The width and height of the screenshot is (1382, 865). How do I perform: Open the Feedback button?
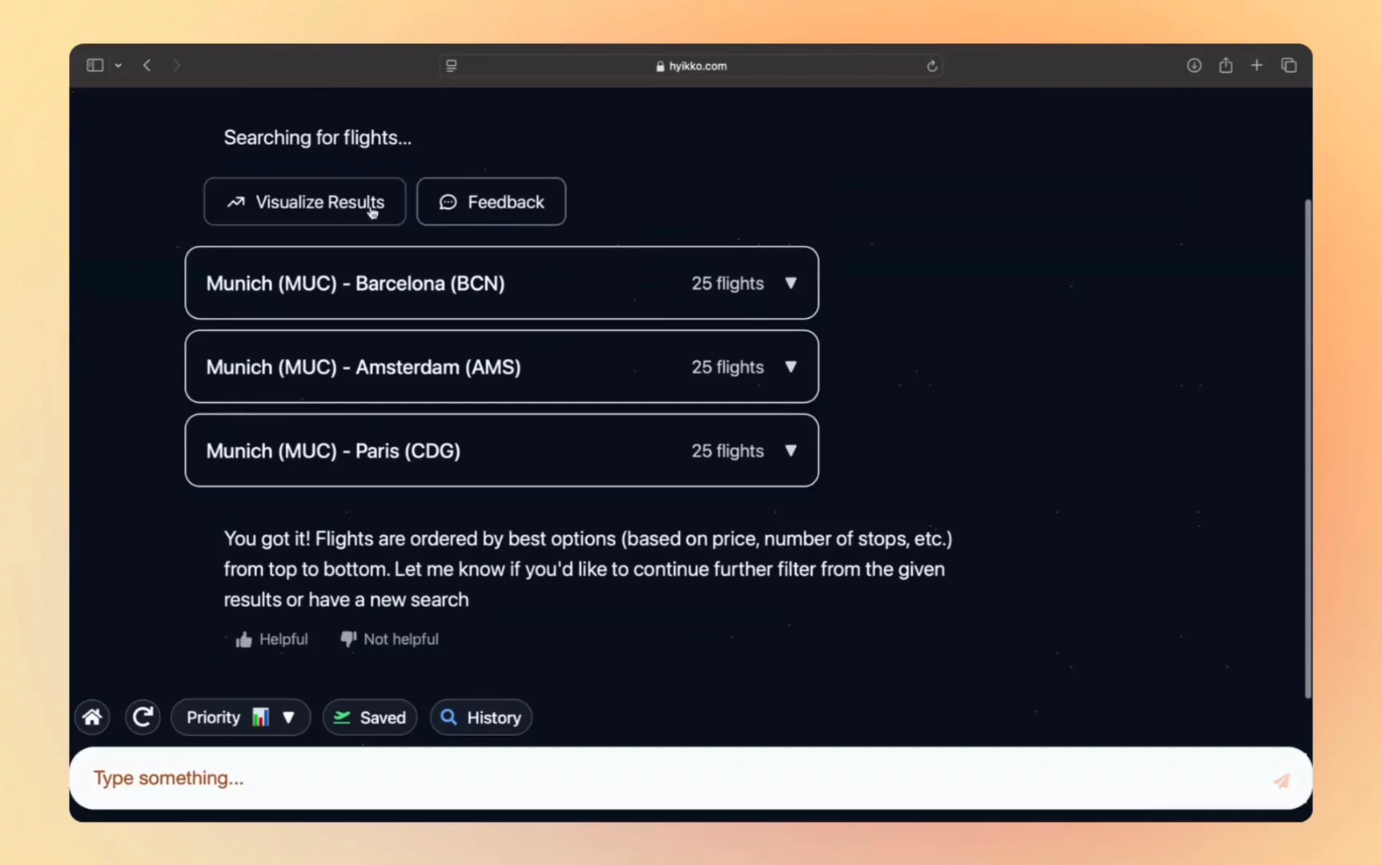coord(491,202)
